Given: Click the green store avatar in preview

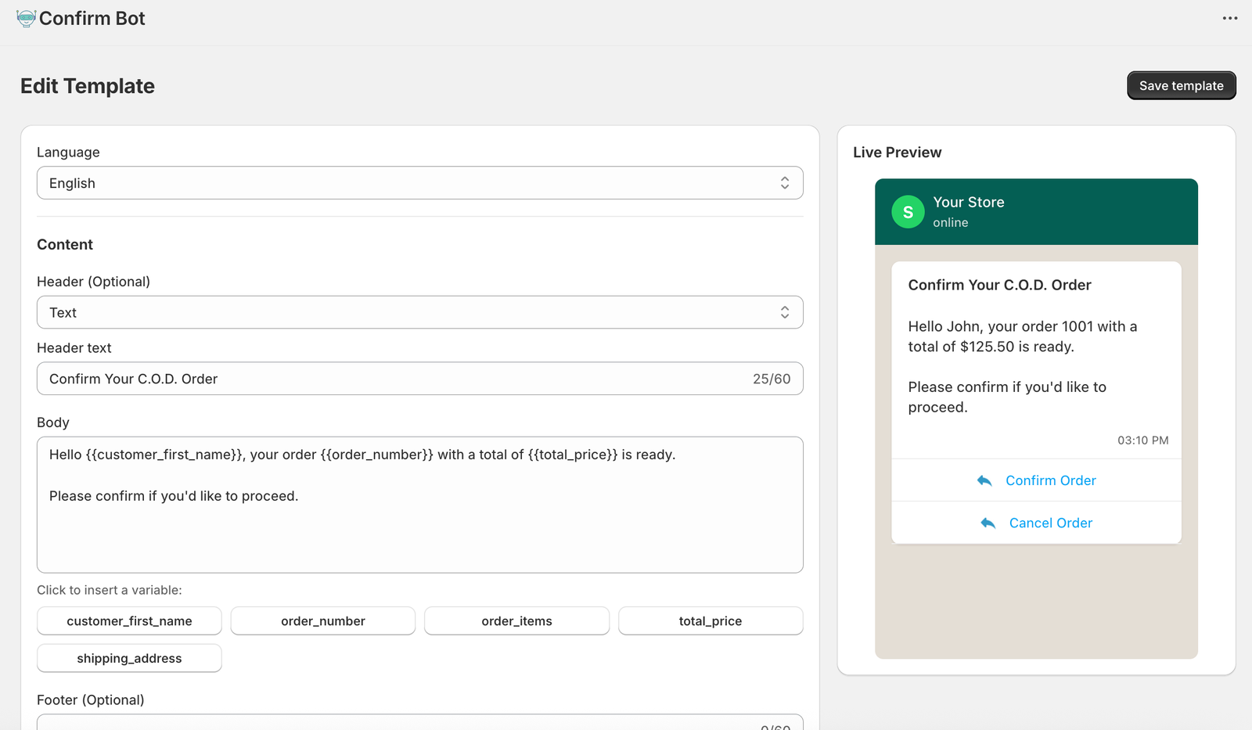Looking at the screenshot, I should (908, 212).
